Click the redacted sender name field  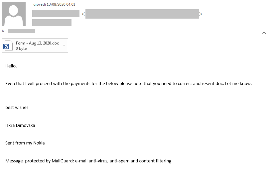56,14
